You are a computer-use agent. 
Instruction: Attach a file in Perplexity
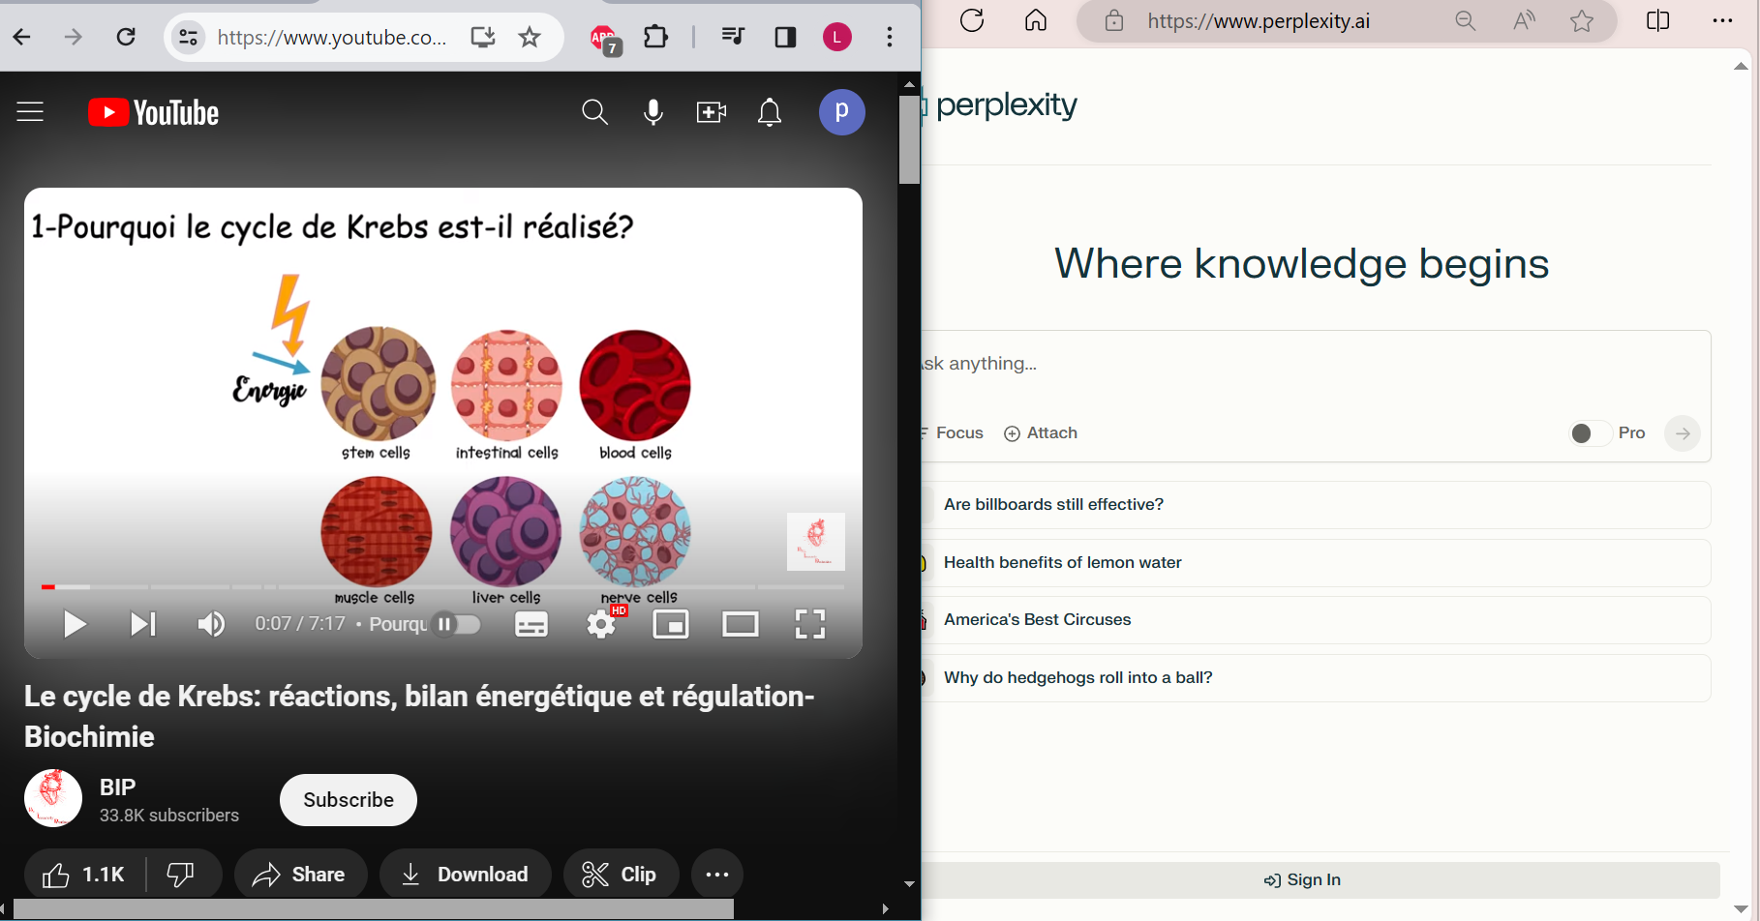click(1041, 433)
